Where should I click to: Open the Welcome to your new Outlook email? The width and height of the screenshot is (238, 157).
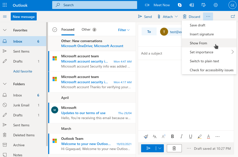tap(86, 144)
